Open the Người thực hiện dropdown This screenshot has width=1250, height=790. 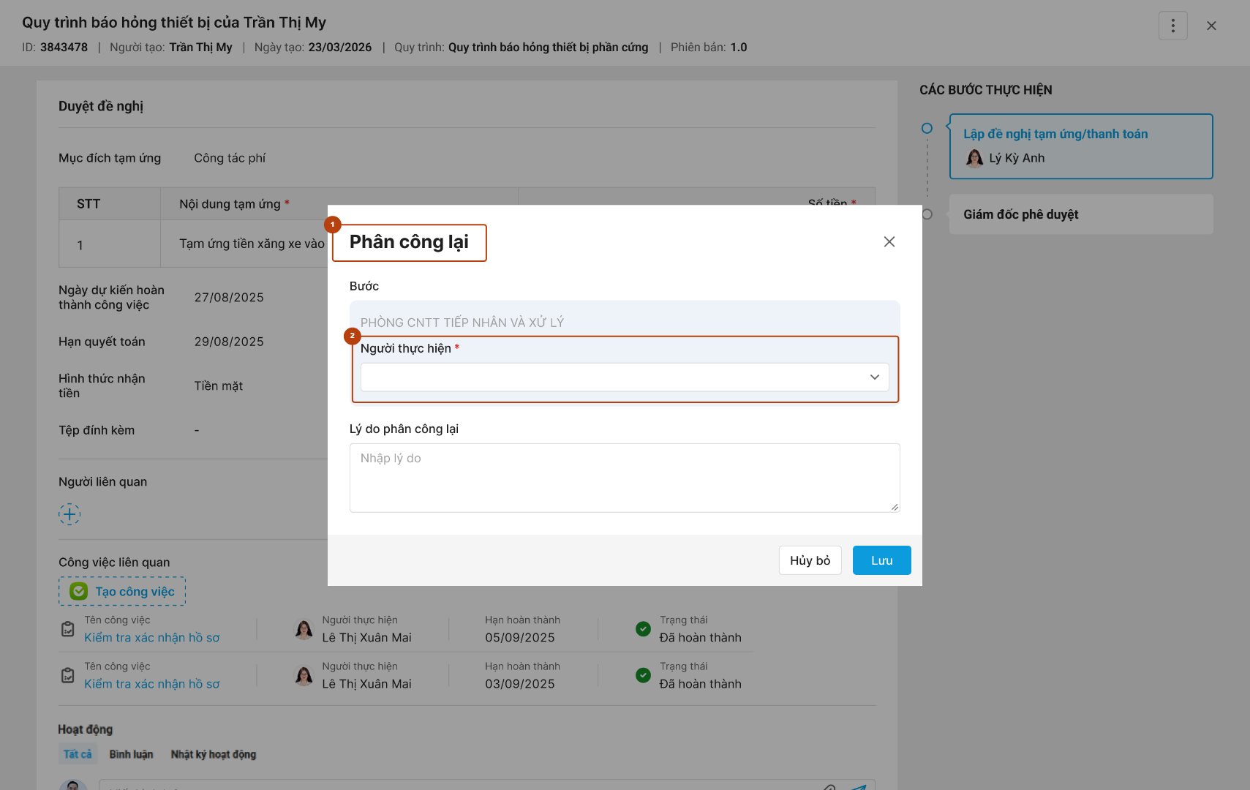click(x=614, y=377)
